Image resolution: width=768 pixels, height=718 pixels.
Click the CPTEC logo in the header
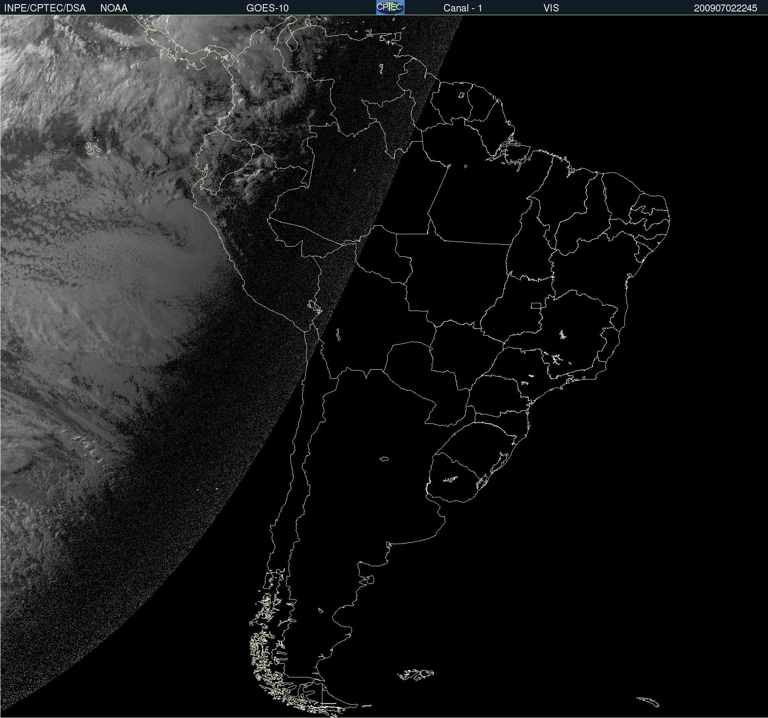[x=390, y=7]
